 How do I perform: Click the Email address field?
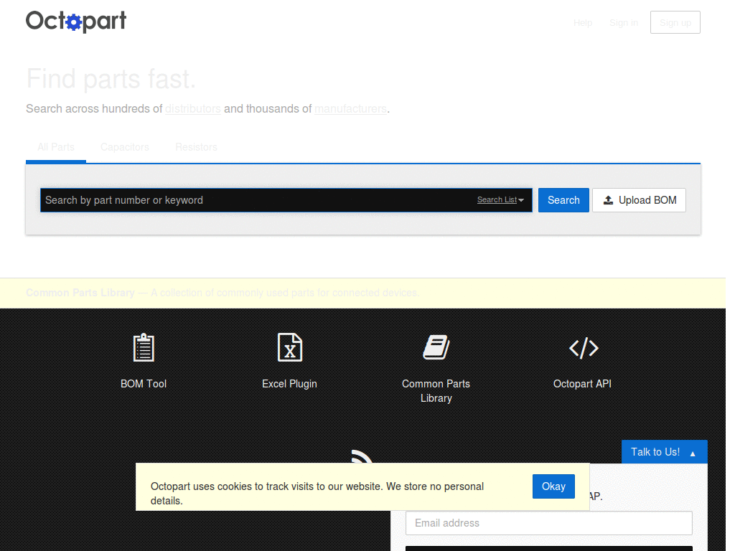coord(549,523)
